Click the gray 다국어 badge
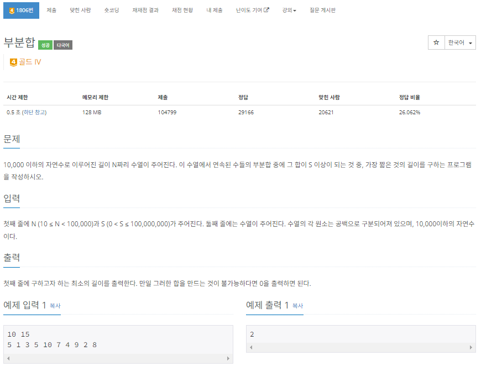481x367 pixels. (63, 45)
